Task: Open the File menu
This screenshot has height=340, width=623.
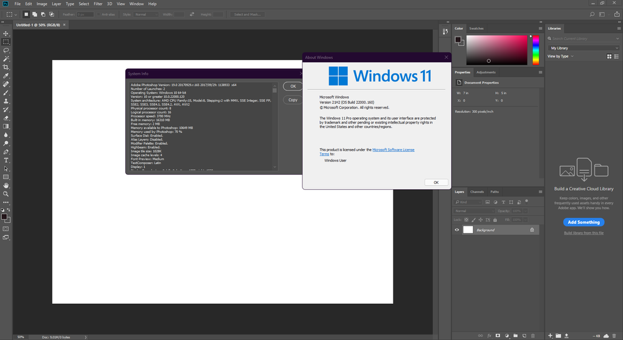Action: point(17,4)
